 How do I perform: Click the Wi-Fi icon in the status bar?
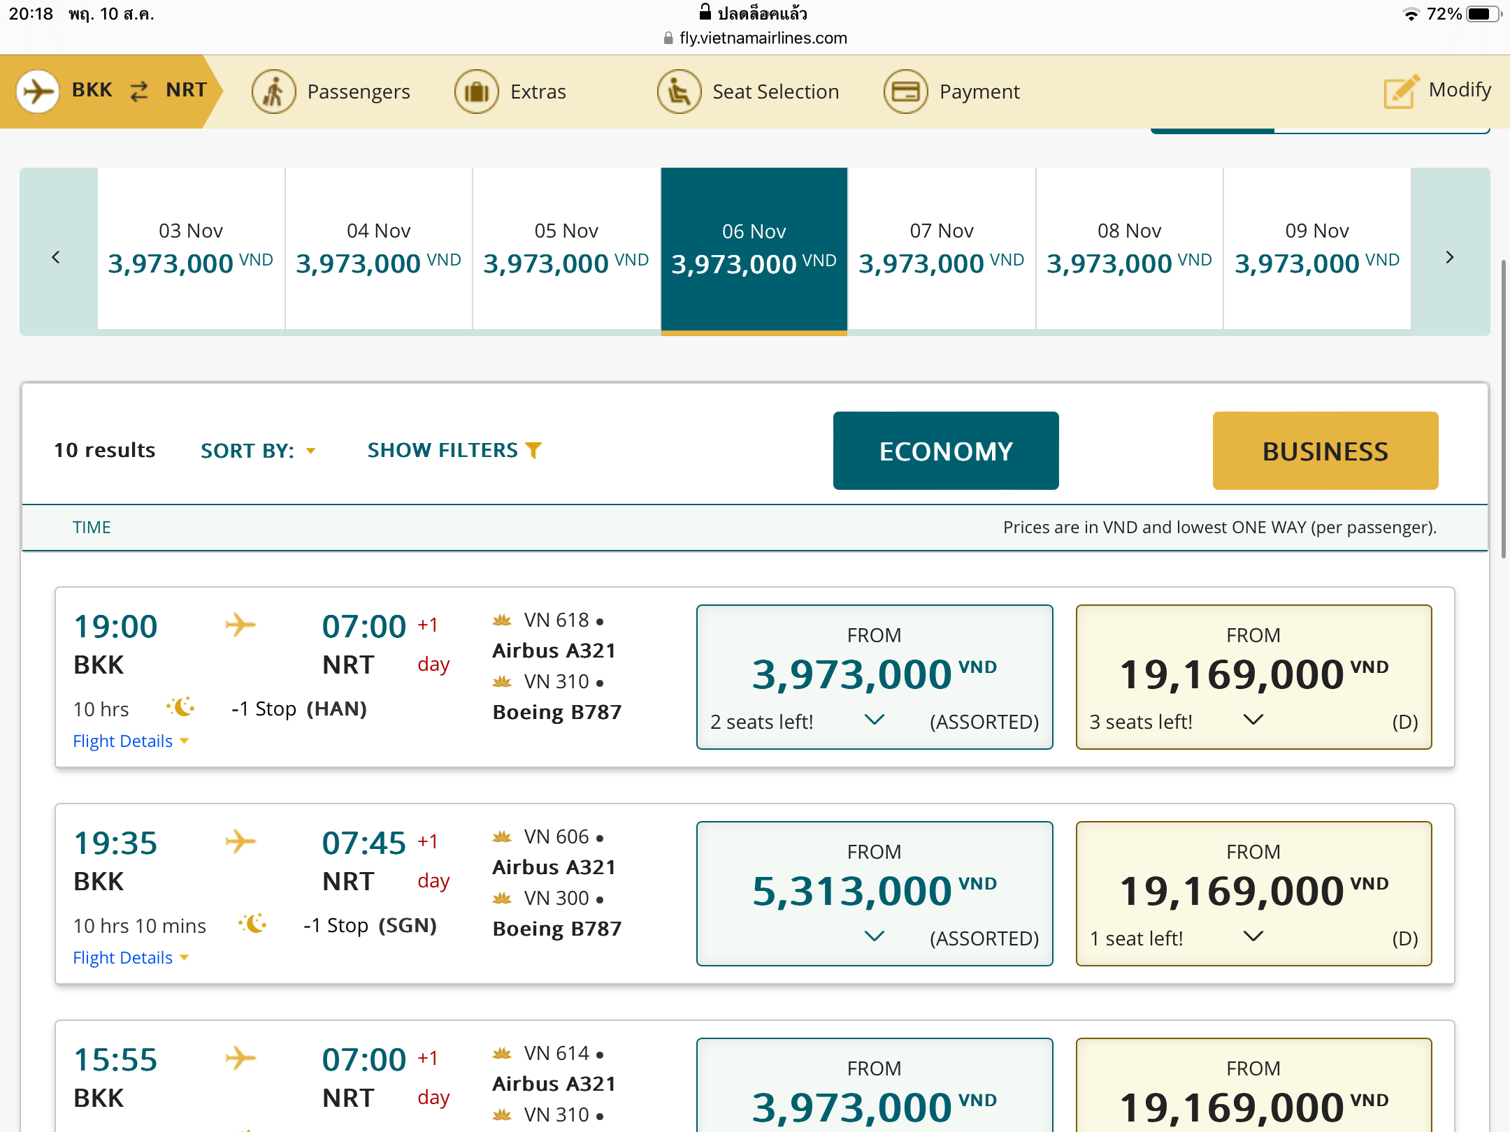tap(1411, 14)
